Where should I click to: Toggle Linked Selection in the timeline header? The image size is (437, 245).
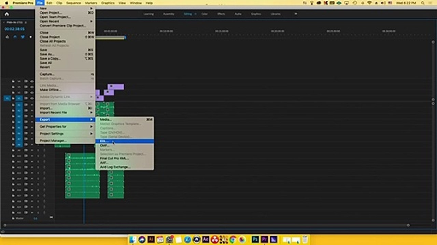(23, 37)
